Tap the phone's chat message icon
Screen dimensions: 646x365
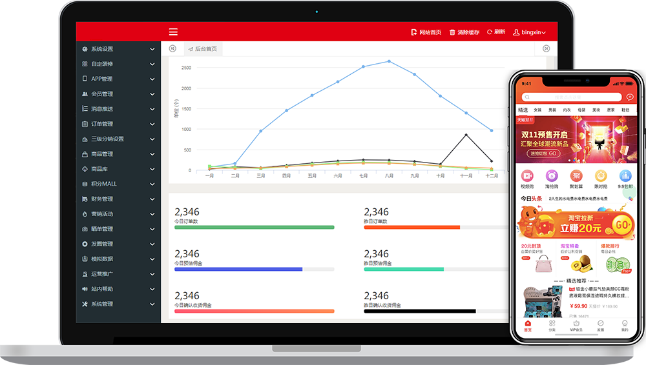click(629, 97)
